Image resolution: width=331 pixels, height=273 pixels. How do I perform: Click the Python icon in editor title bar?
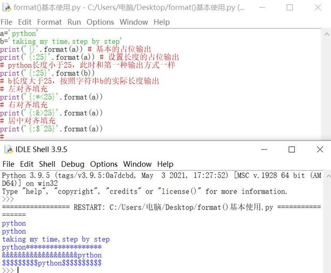7,7
